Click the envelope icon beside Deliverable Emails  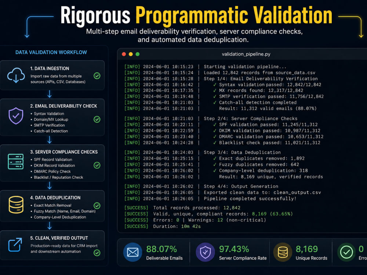pyautogui.click(x=133, y=252)
